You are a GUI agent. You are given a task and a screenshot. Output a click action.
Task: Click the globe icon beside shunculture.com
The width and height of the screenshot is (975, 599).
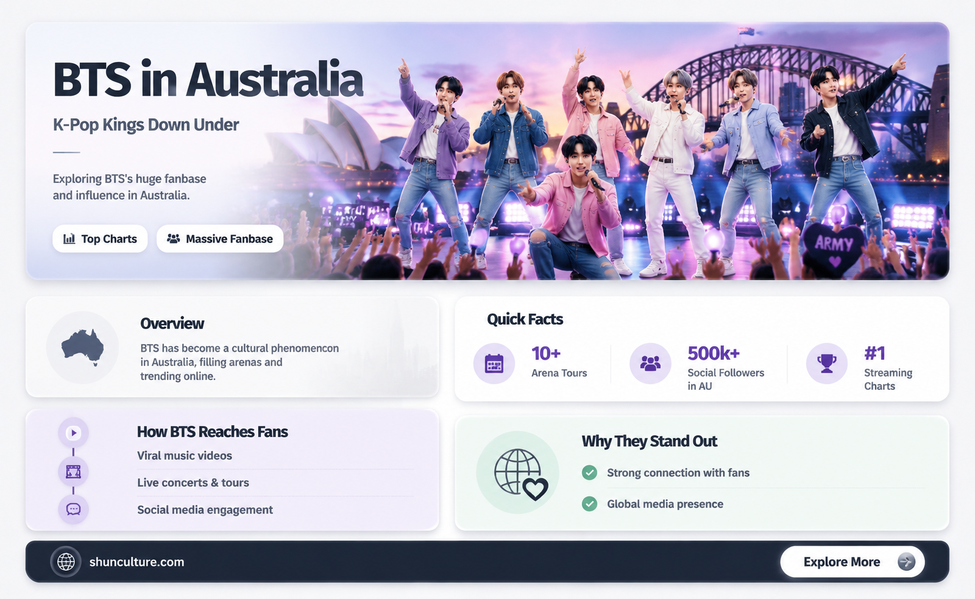tap(66, 562)
